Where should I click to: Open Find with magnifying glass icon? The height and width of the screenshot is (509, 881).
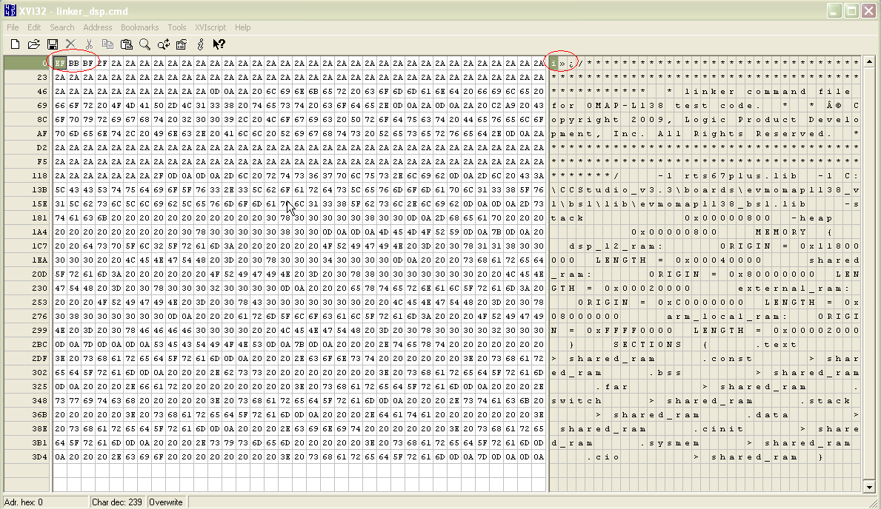(145, 44)
